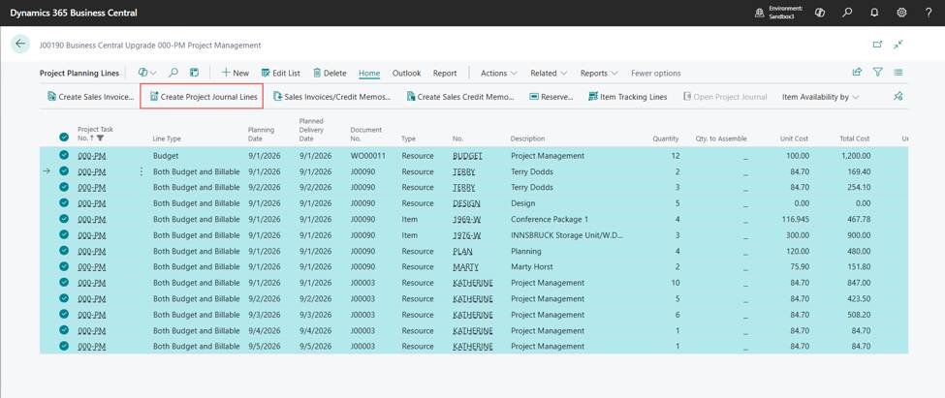This screenshot has height=398, width=945.
Task: Expand the Related menu
Action: coord(549,73)
